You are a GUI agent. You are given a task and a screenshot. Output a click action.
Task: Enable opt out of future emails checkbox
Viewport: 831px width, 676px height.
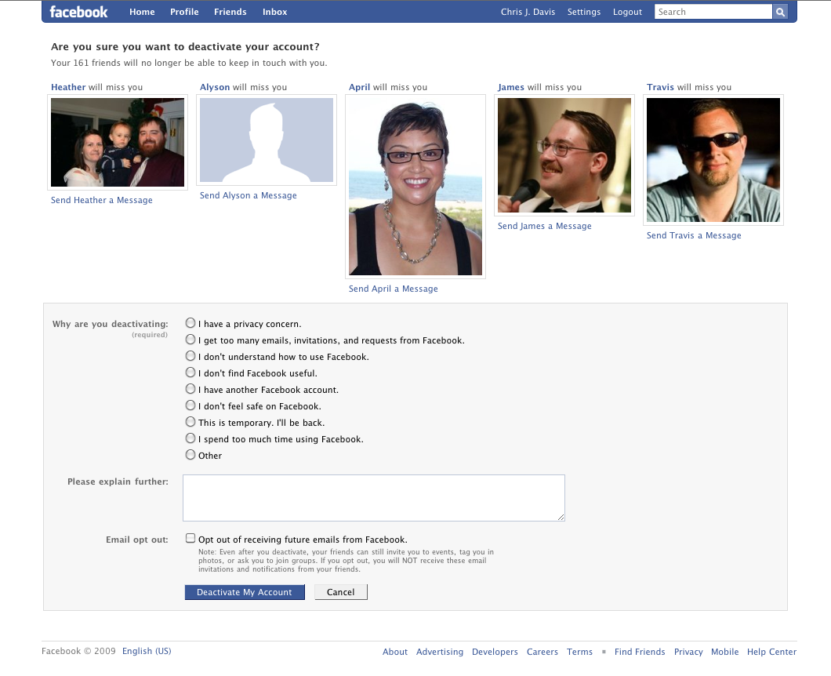191,538
